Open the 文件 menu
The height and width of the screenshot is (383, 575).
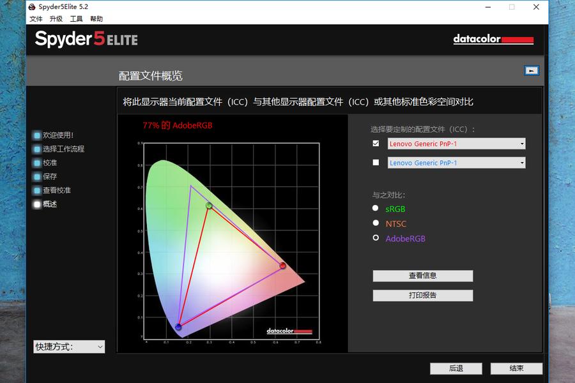point(36,19)
